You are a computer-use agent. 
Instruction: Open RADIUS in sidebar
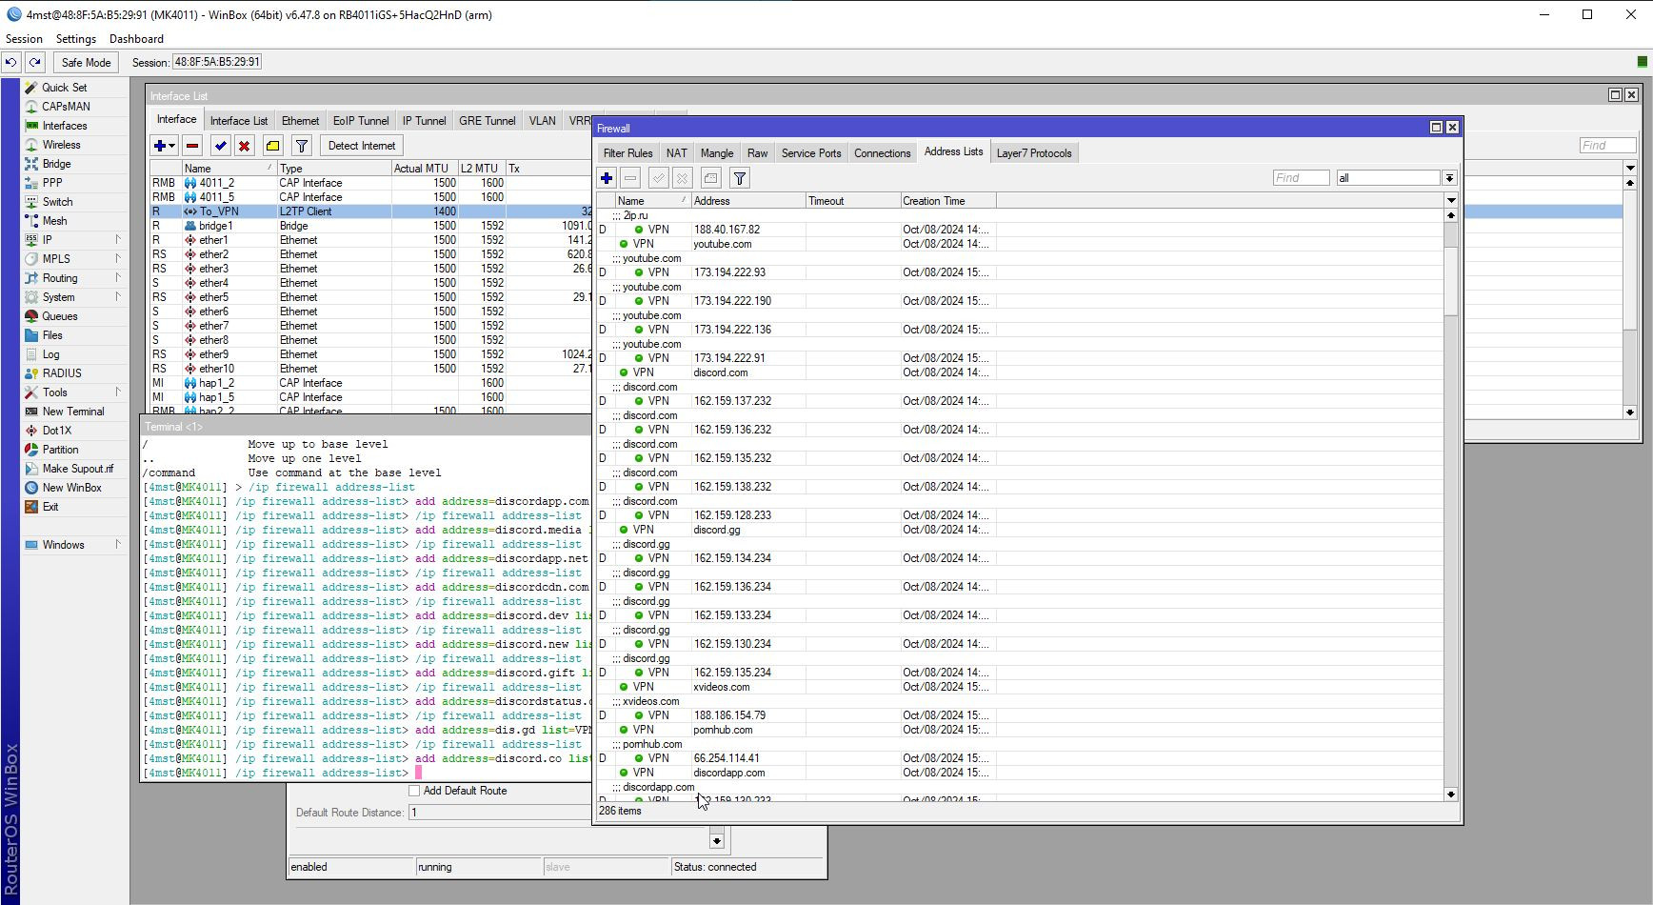click(x=62, y=373)
